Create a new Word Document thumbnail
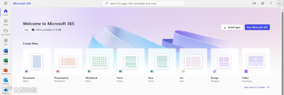 (37, 62)
